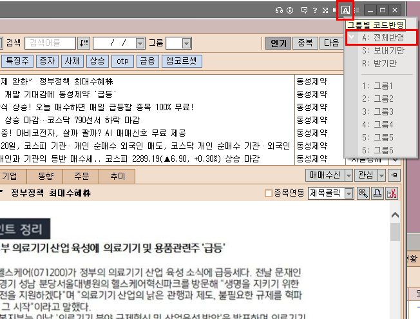Click the 사채 keyword button

click(x=72, y=61)
